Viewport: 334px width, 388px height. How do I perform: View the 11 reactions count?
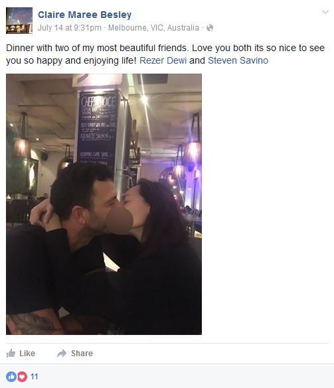point(34,377)
